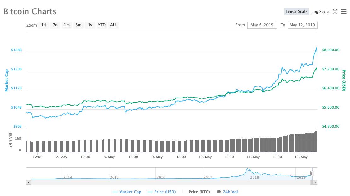The width and height of the screenshot is (350, 196).
Task: Edit the From date field
Action: click(x=262, y=25)
